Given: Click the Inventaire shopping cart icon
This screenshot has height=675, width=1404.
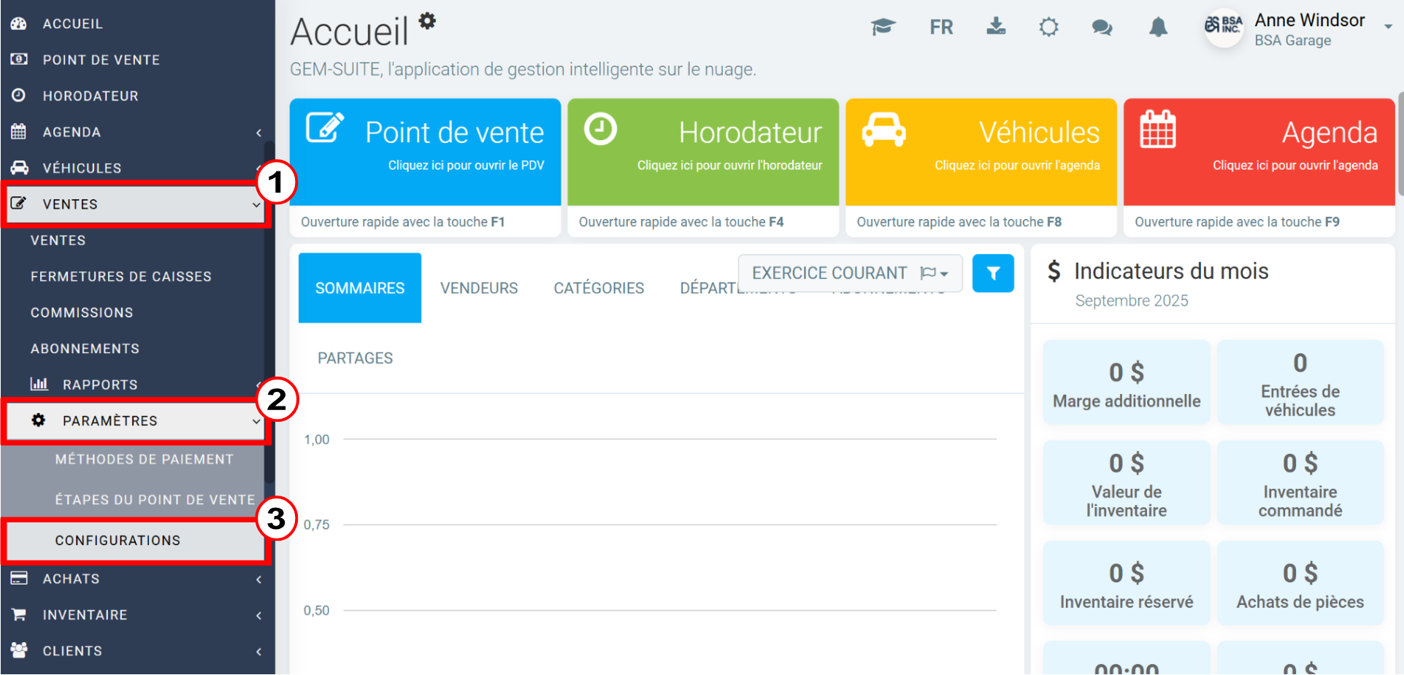Looking at the screenshot, I should tap(19, 614).
